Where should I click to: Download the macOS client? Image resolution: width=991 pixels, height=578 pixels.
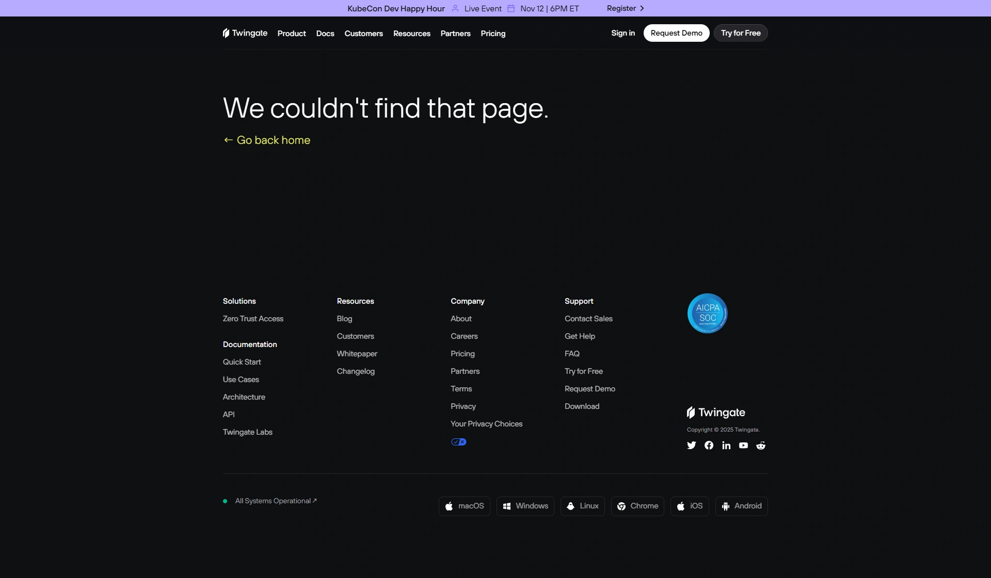coord(464,506)
